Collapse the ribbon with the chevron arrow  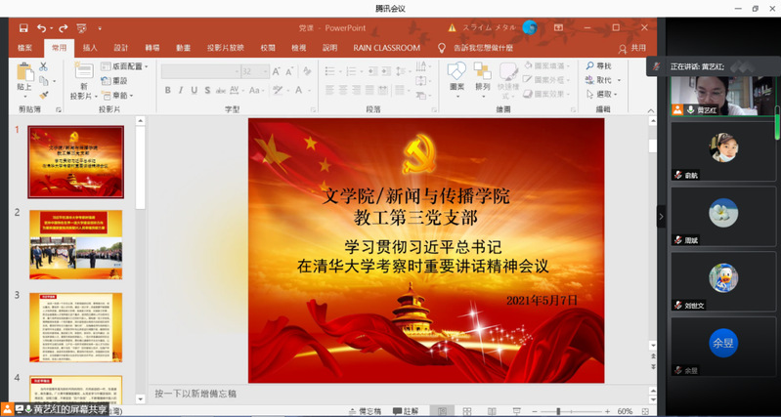[651, 110]
